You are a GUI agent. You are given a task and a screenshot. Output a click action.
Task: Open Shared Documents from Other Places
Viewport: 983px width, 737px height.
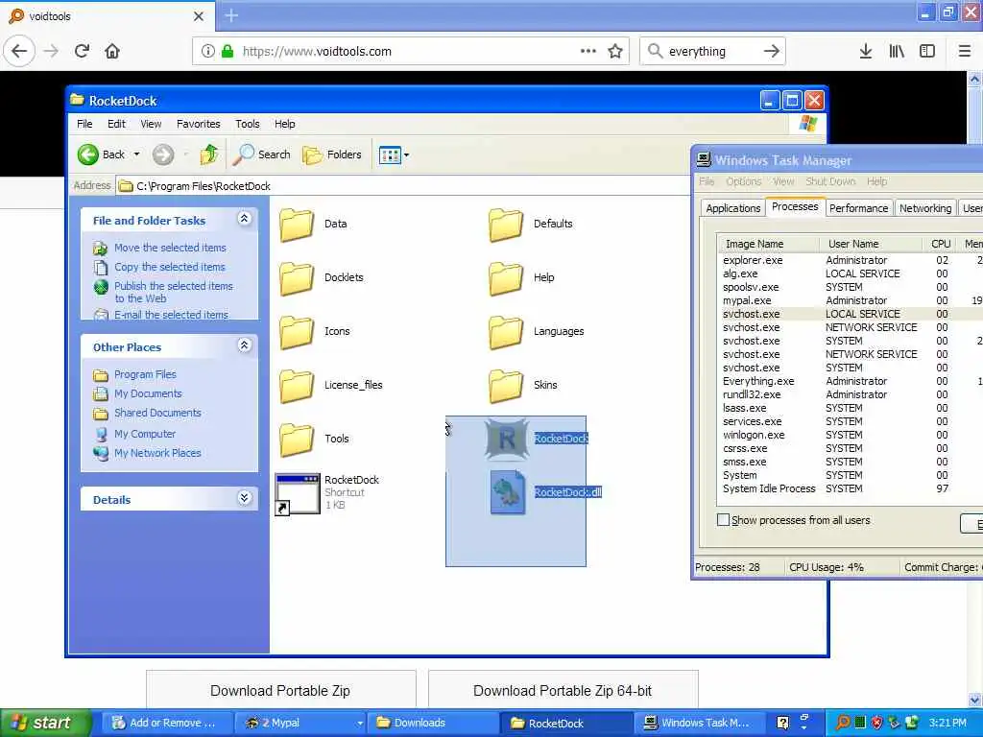coord(157,413)
